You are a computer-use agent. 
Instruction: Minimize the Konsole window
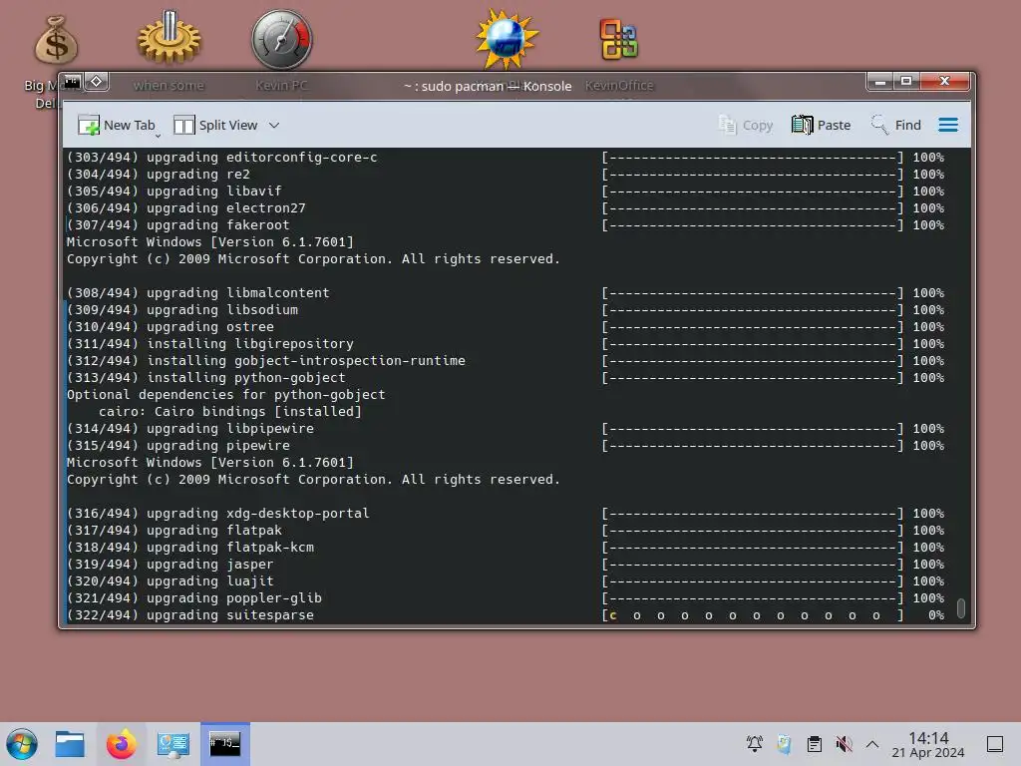point(879,82)
